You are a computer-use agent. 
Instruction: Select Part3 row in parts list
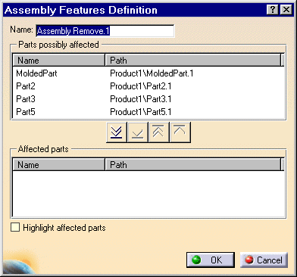click(148, 99)
